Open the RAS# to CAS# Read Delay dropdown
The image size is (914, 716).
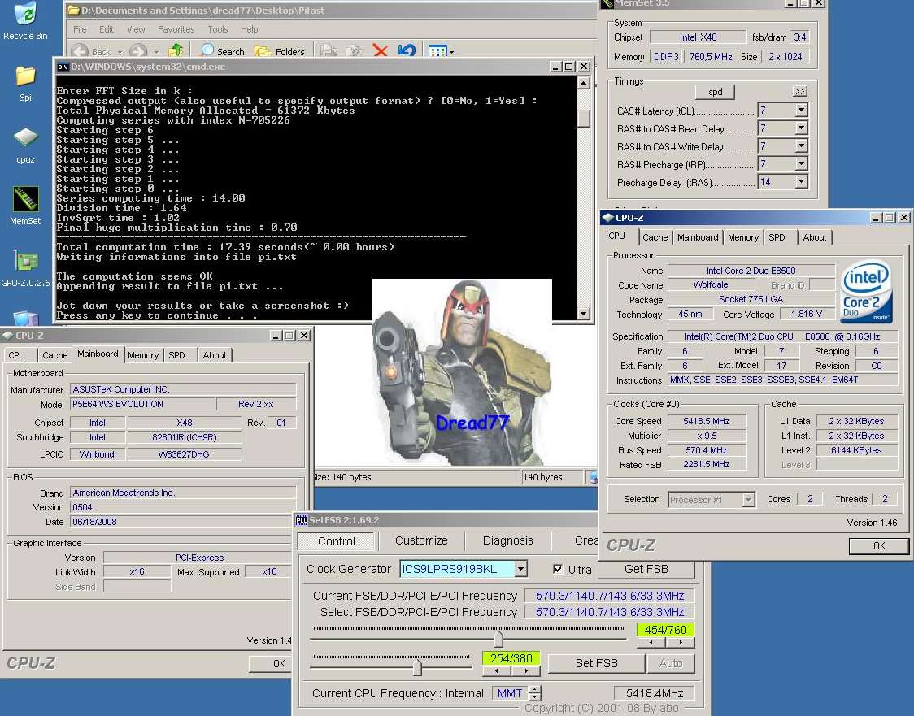802,128
